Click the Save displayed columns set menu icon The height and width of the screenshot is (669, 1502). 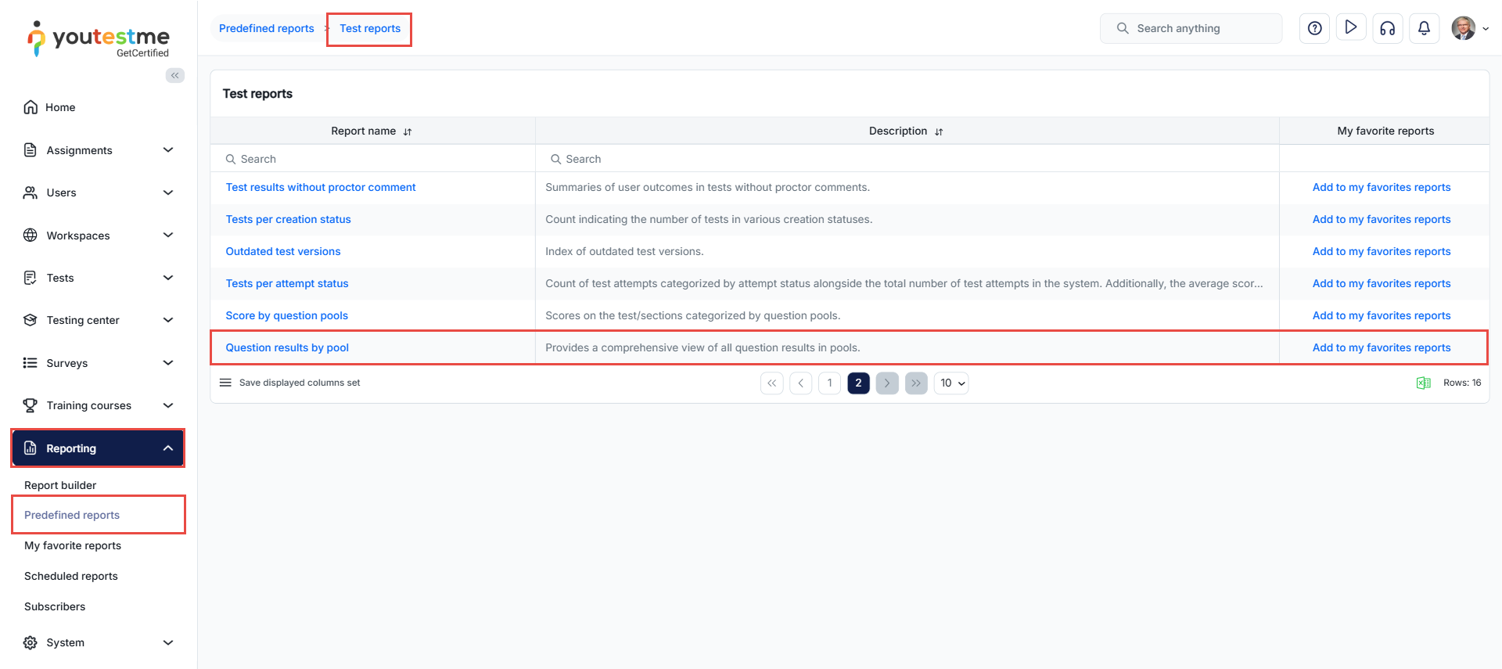click(225, 383)
